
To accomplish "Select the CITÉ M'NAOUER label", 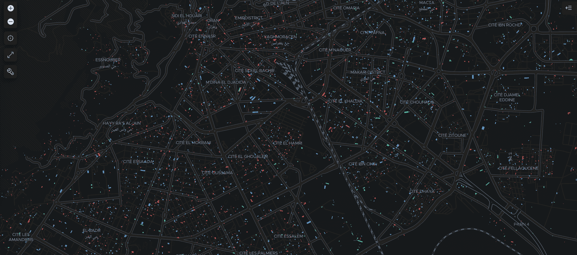I will (335, 50).
